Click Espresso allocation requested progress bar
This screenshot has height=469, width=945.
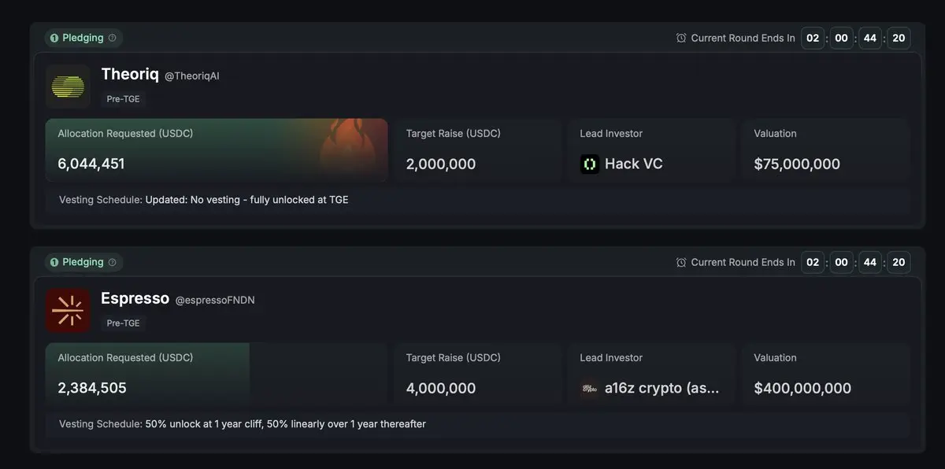147,374
